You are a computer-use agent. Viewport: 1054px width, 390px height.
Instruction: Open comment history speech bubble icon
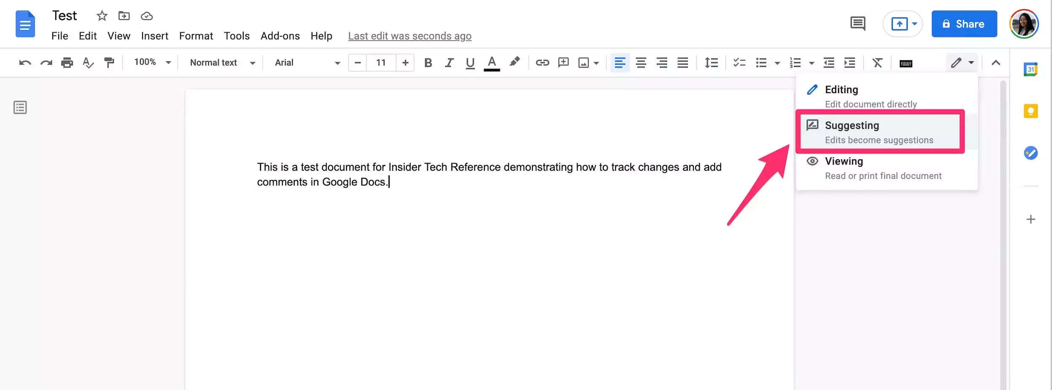[858, 24]
